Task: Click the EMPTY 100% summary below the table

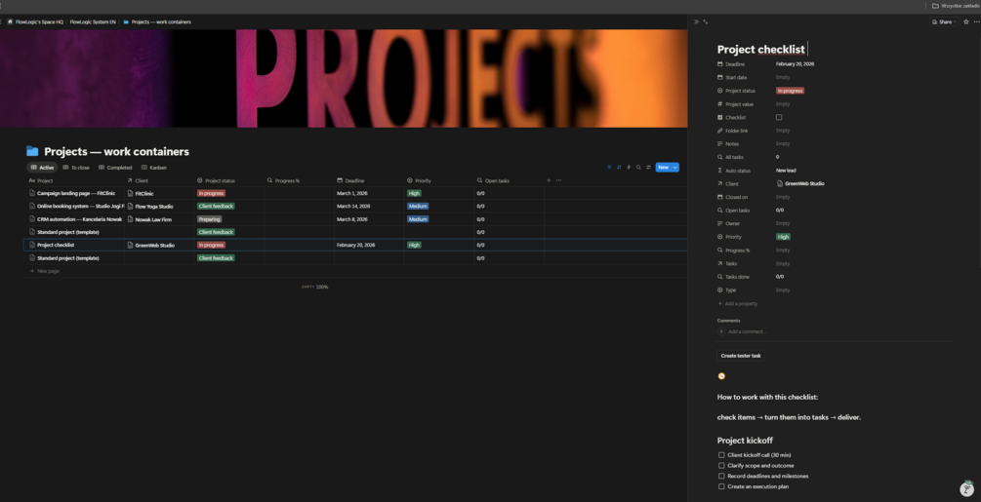Action: [x=314, y=287]
